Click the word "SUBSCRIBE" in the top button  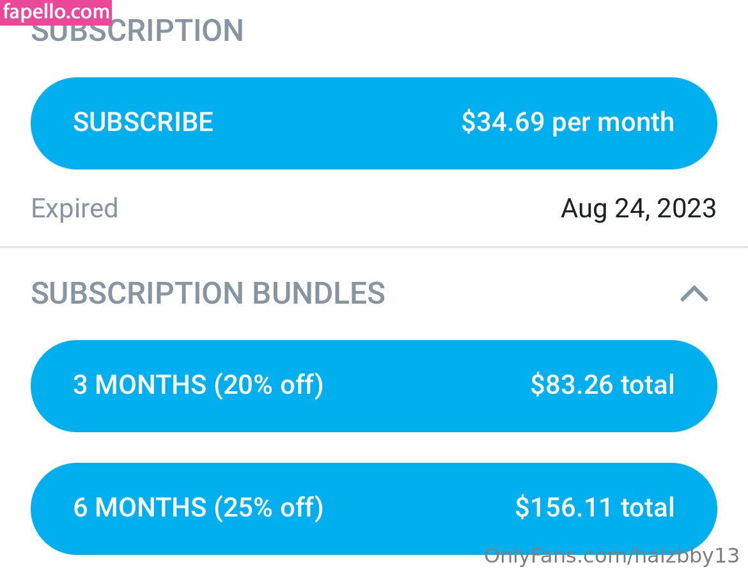pyautogui.click(x=143, y=122)
